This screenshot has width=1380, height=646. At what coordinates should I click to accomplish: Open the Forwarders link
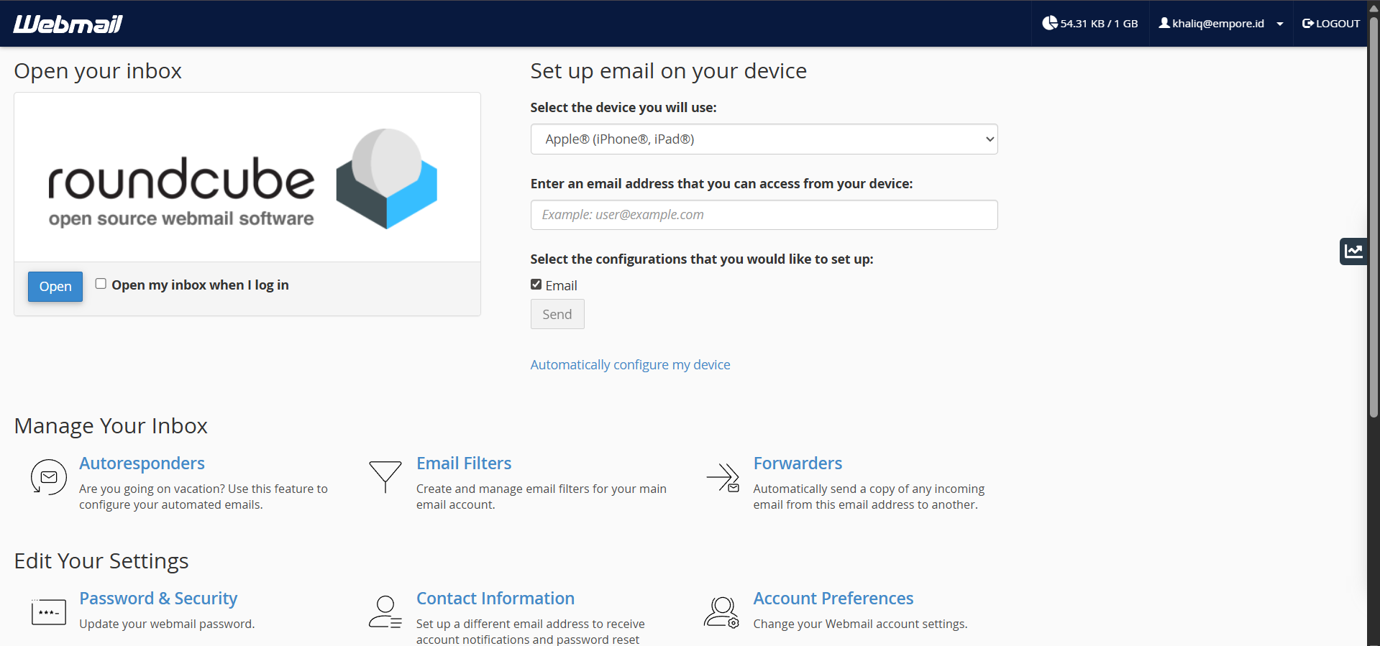[798, 463]
